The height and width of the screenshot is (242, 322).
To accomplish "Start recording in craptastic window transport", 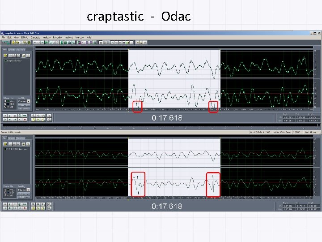I will (25, 120).
